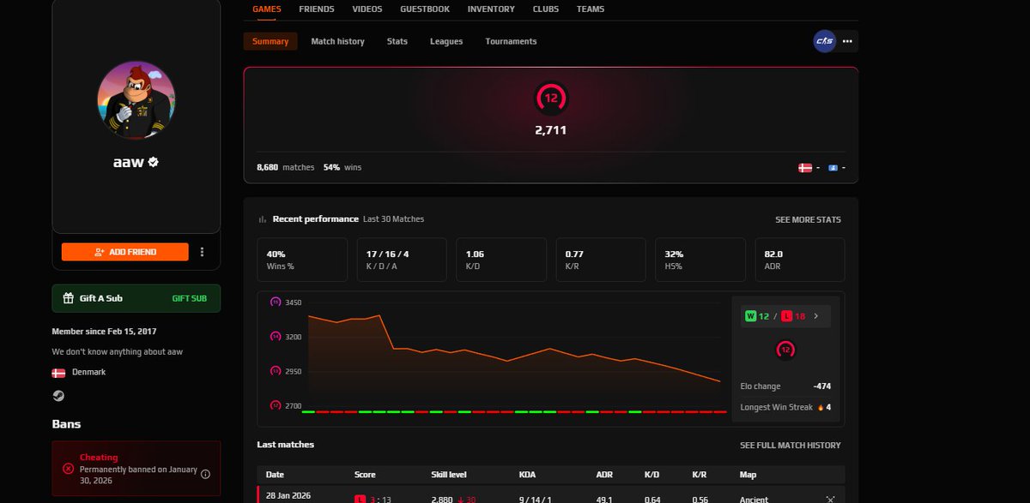
Task: Select the Leagues sub-tab
Action: (x=446, y=41)
